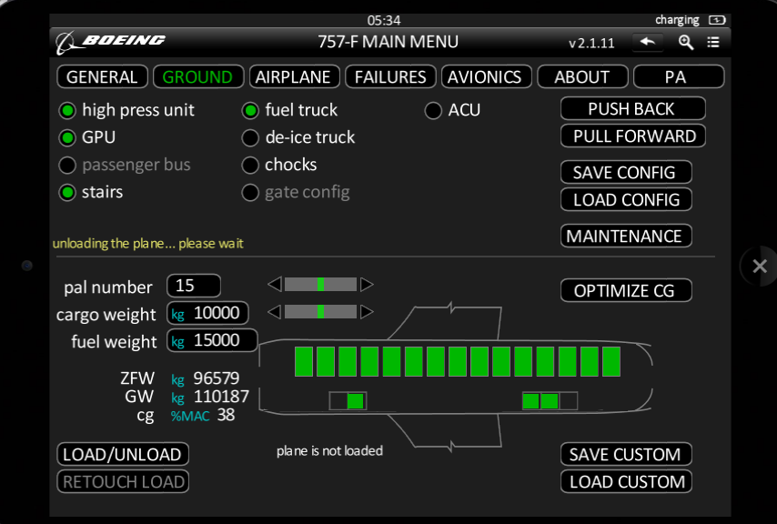Open the magnifier search icon
Image resolution: width=777 pixels, height=524 pixels.
pos(686,42)
